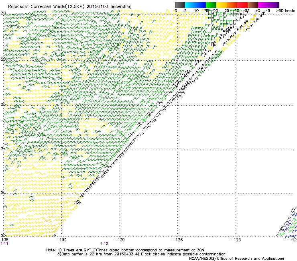Click the latitude label '22'
Viewport: 297px width, 261px height.
pos(3,192)
